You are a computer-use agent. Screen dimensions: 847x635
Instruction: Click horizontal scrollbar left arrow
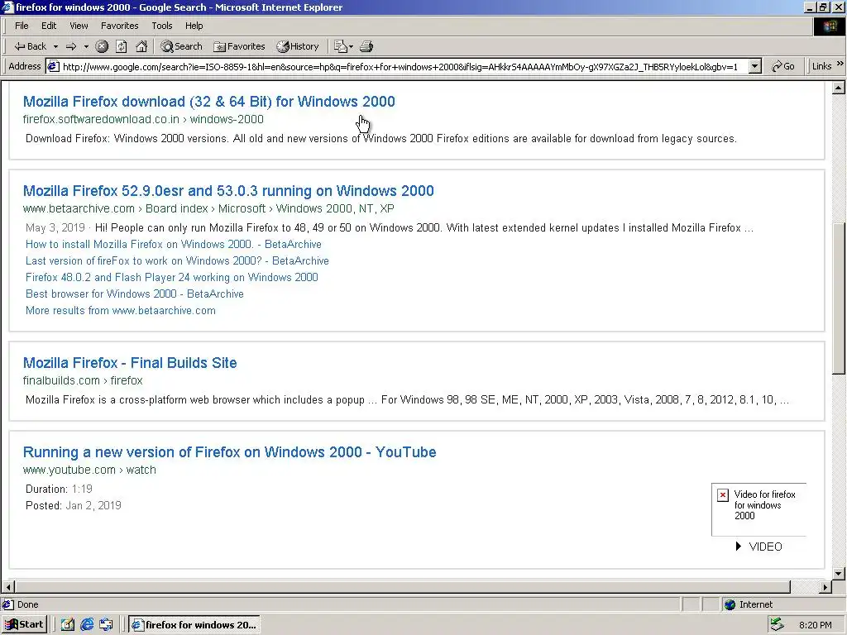click(x=8, y=586)
